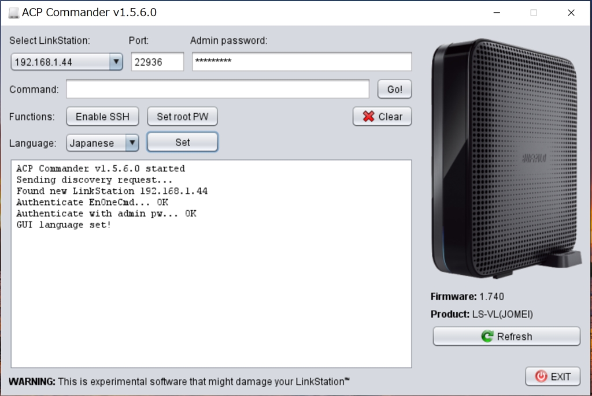Minimize the ACP Commander window
Image resolution: width=592 pixels, height=396 pixels.
[497, 13]
